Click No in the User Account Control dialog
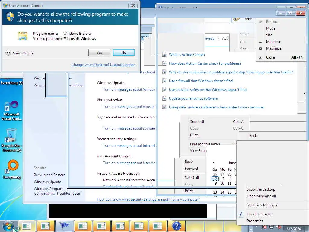Image resolution: width=309 pixels, height=232 pixels. [x=124, y=53]
